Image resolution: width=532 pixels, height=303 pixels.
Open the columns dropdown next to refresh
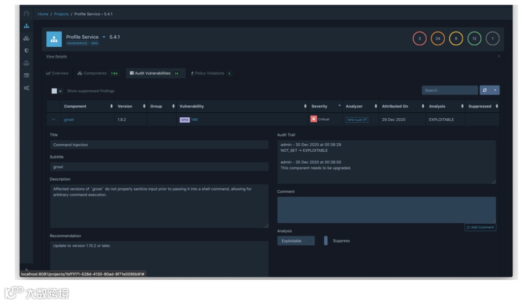click(x=495, y=90)
